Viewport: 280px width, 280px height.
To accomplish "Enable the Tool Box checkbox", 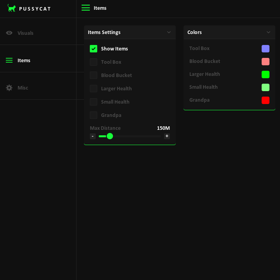I will pyautogui.click(x=93, y=62).
